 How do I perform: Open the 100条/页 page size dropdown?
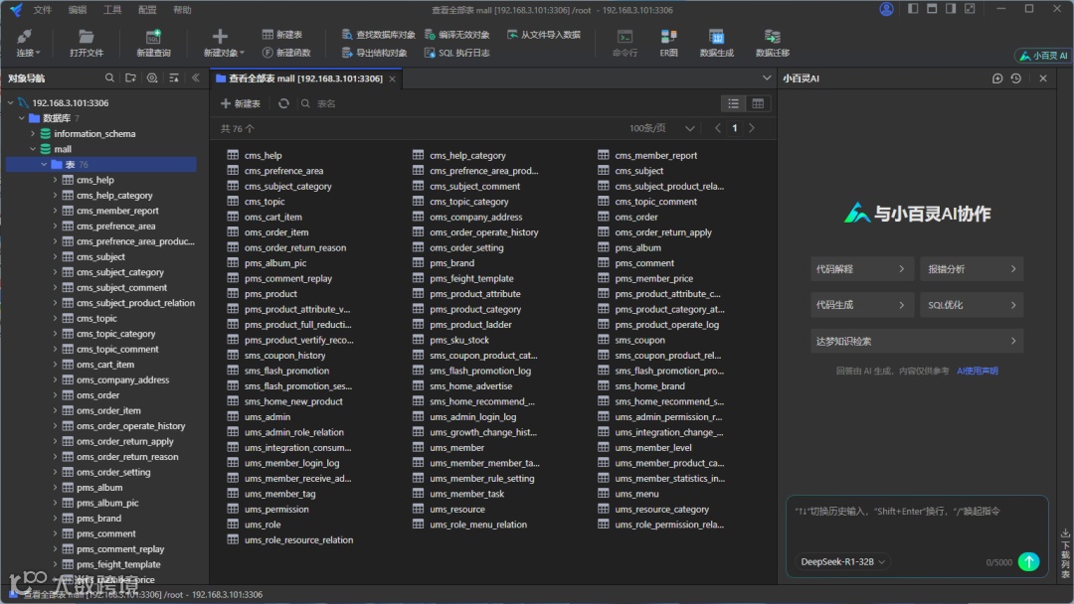pos(662,128)
